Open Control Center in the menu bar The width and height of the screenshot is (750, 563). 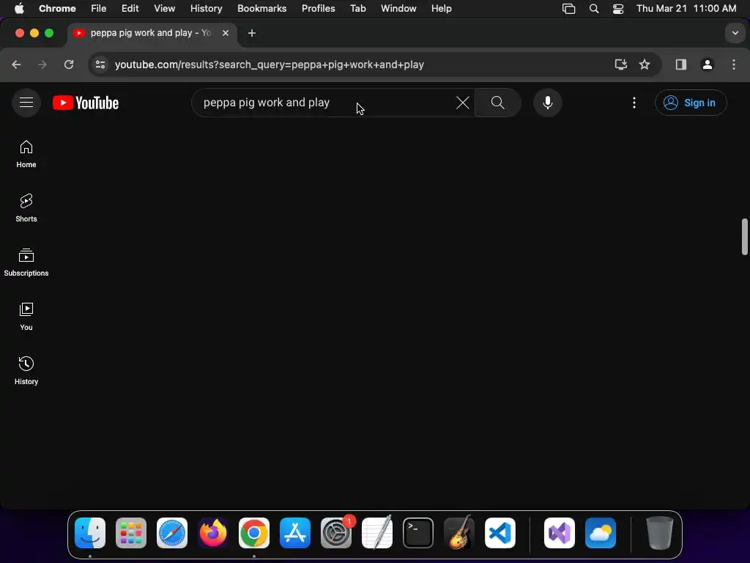tap(618, 9)
